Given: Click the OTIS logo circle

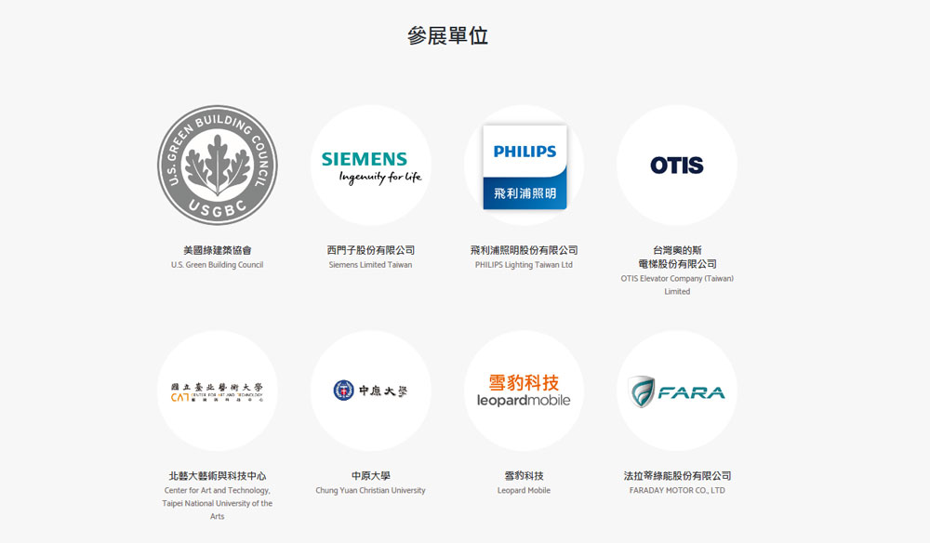Looking at the screenshot, I should coord(677,165).
